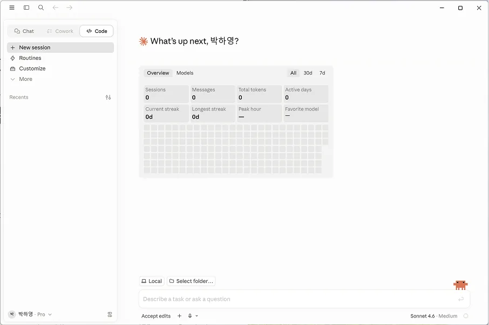Switch to the Chat tab

click(x=24, y=31)
